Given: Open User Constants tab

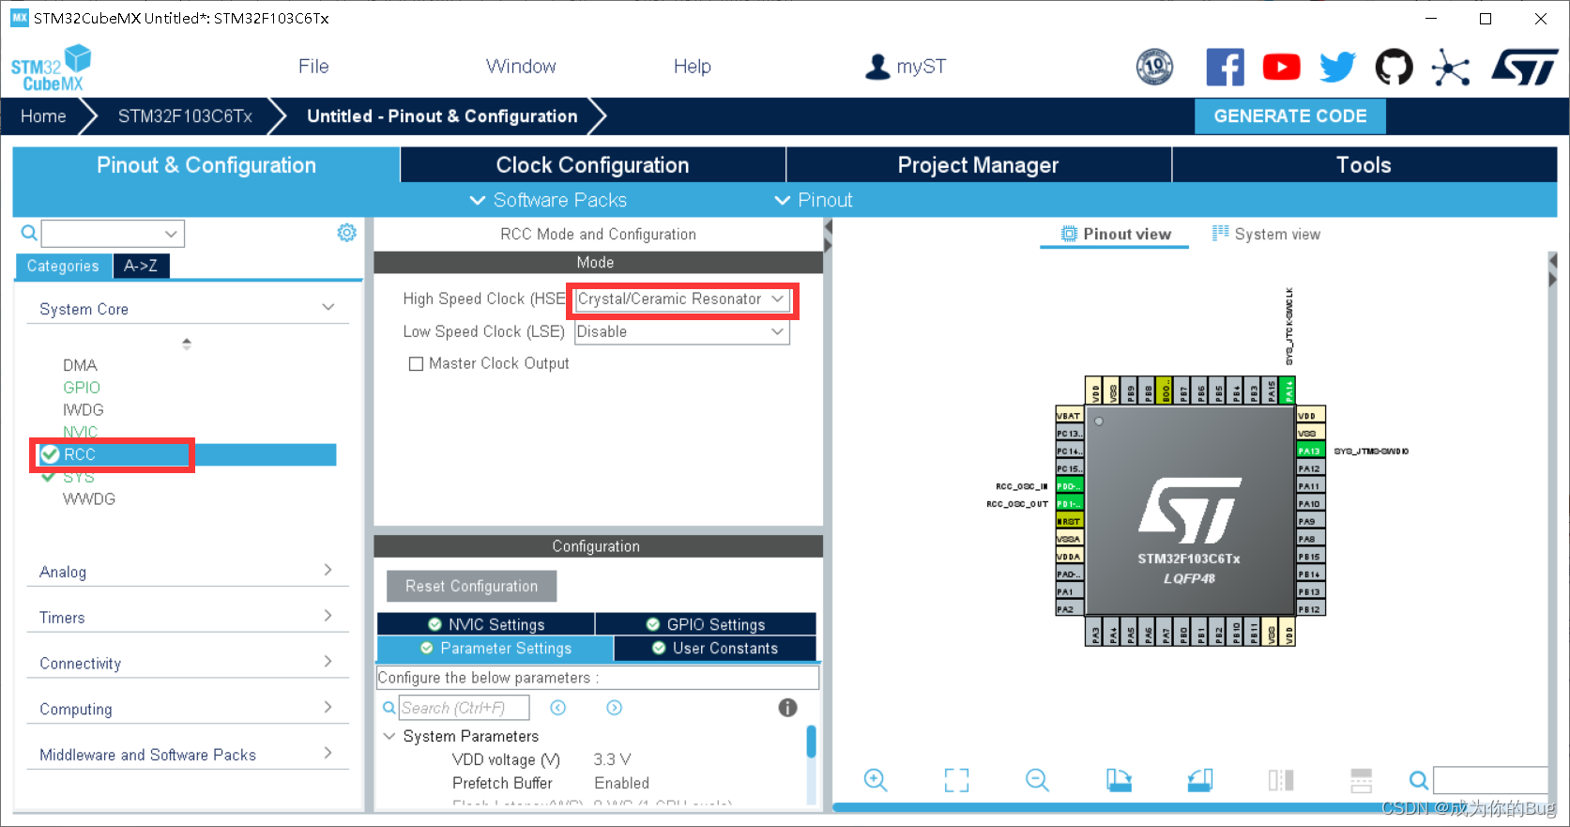Looking at the screenshot, I should tap(715, 649).
